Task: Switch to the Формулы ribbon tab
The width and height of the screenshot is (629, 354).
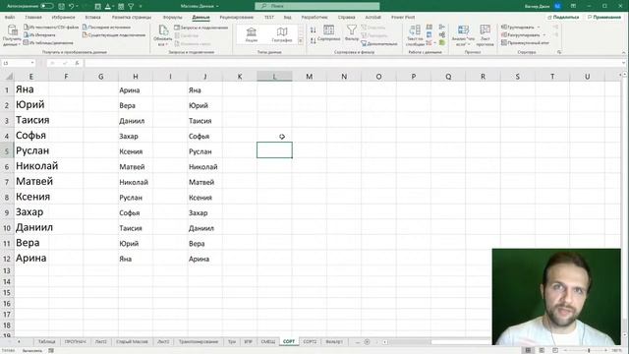Action: click(x=173, y=18)
